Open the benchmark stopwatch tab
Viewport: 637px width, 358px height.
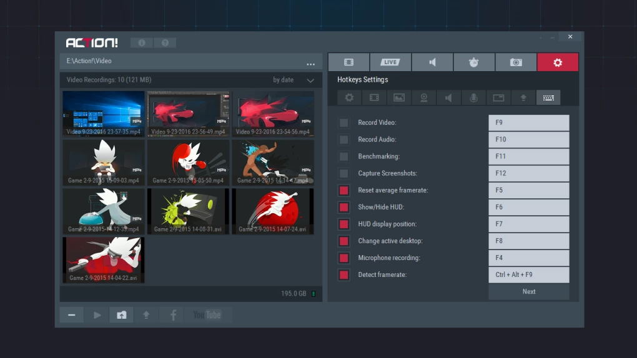pos(474,62)
